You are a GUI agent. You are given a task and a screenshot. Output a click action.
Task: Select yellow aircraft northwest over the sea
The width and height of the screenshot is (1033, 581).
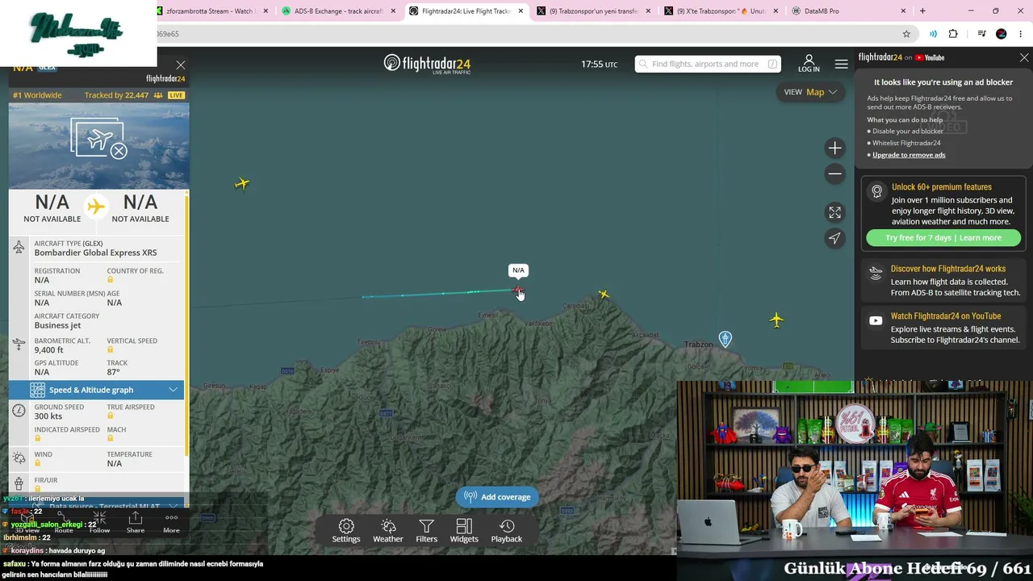(x=242, y=184)
